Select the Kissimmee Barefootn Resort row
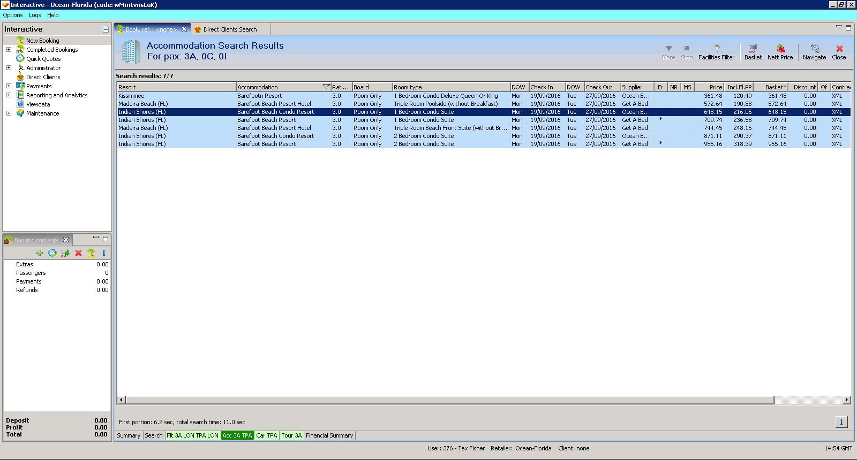This screenshot has height=460, width=857. pos(484,96)
